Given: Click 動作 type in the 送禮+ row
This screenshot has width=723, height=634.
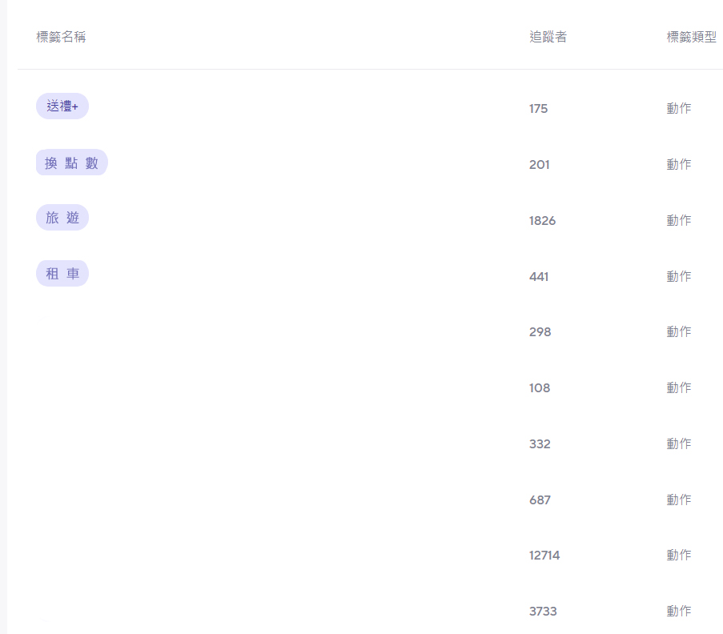Looking at the screenshot, I should tap(678, 109).
